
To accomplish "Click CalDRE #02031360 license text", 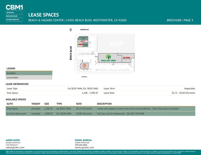I will pyautogui.click(x=82, y=143).
